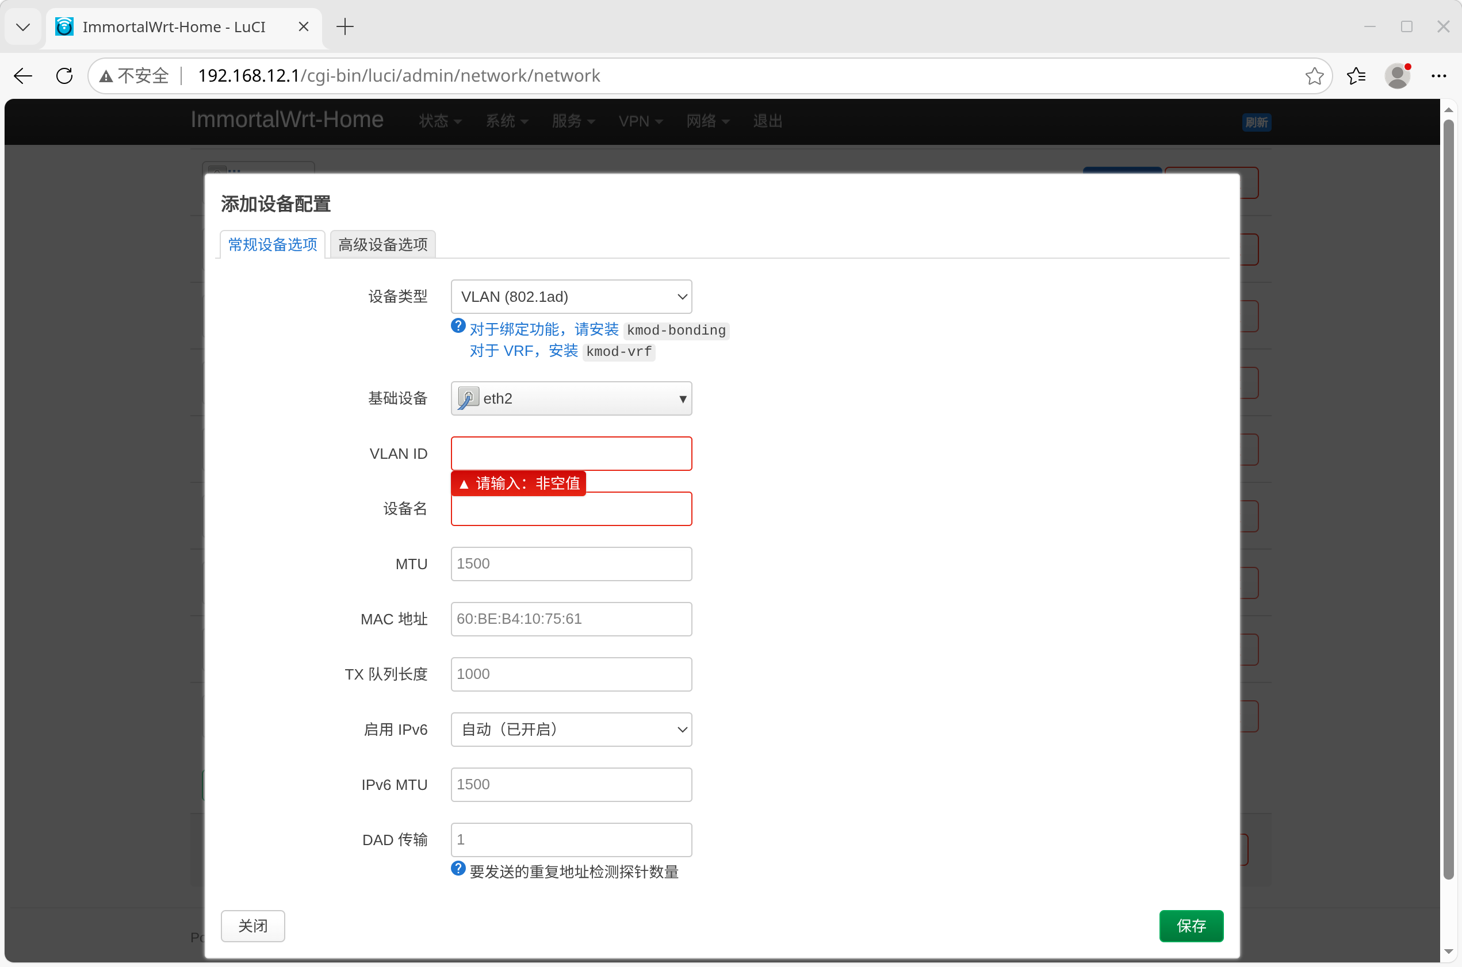Open the base device eth2 dropdown

click(x=571, y=398)
